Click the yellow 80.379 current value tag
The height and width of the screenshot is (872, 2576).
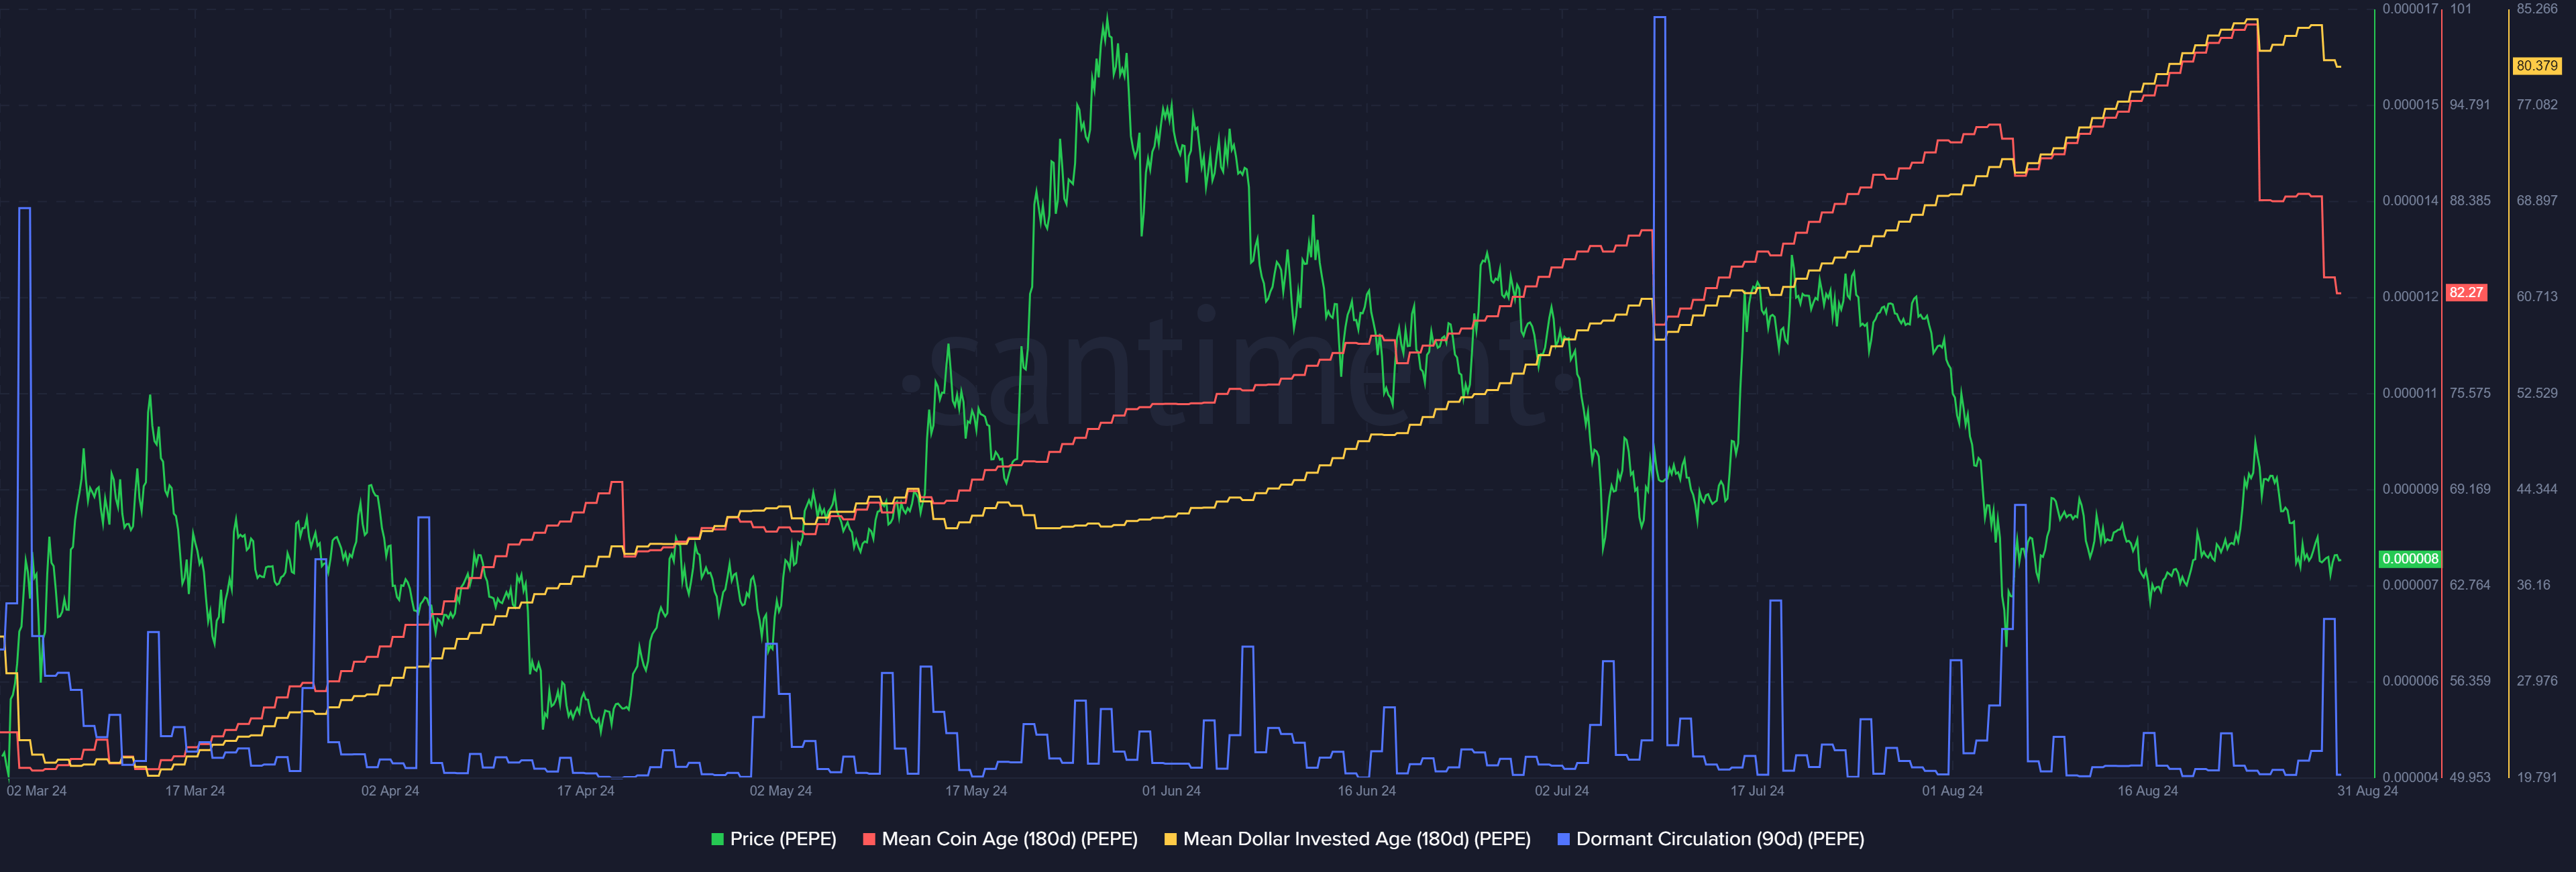coord(2537,66)
